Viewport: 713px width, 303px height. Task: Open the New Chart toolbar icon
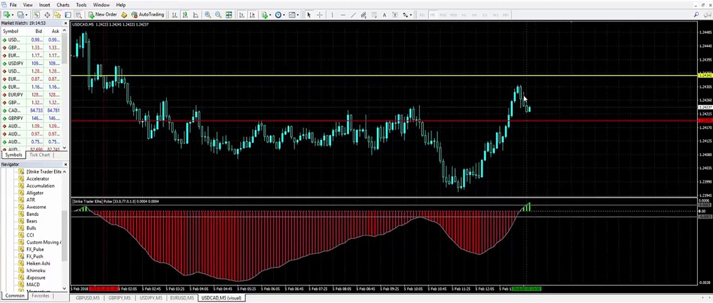click(x=8, y=15)
